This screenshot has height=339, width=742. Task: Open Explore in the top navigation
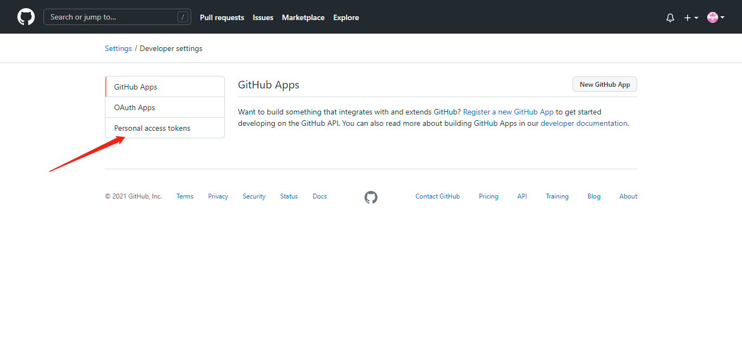coord(346,17)
